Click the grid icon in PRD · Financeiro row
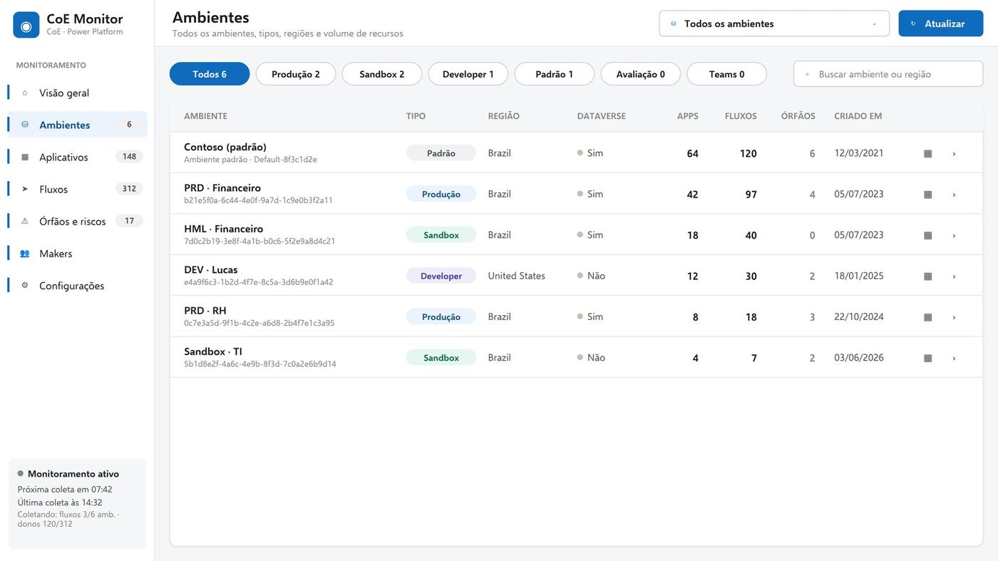998x561 pixels. [x=928, y=194]
